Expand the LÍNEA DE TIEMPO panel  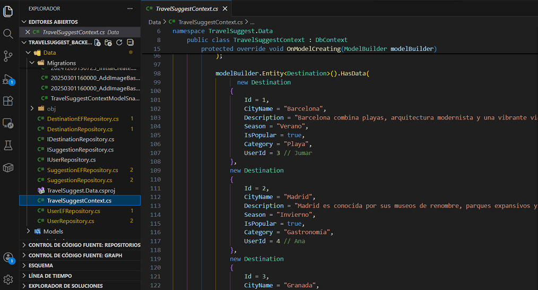click(x=80, y=276)
